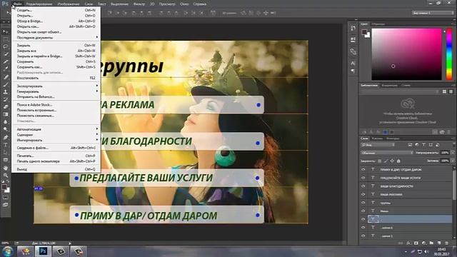Click the volume icon in system tray

click(426, 251)
